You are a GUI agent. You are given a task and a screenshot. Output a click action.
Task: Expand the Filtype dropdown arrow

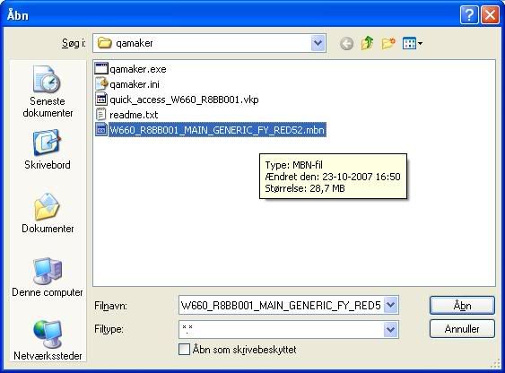coord(391,329)
